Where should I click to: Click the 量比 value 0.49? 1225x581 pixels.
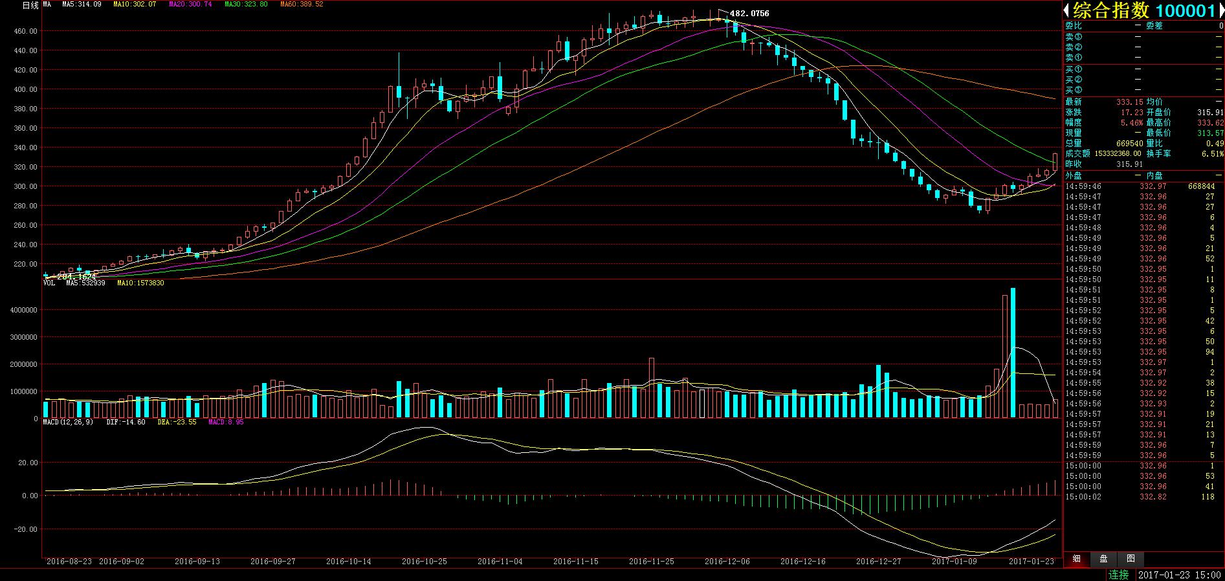pos(1215,143)
